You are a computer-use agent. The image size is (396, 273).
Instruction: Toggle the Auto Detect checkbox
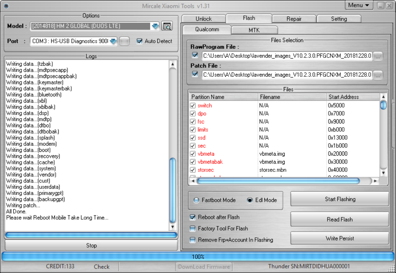(x=139, y=41)
